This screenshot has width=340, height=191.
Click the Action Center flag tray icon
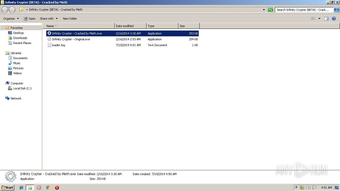pos(315,188)
